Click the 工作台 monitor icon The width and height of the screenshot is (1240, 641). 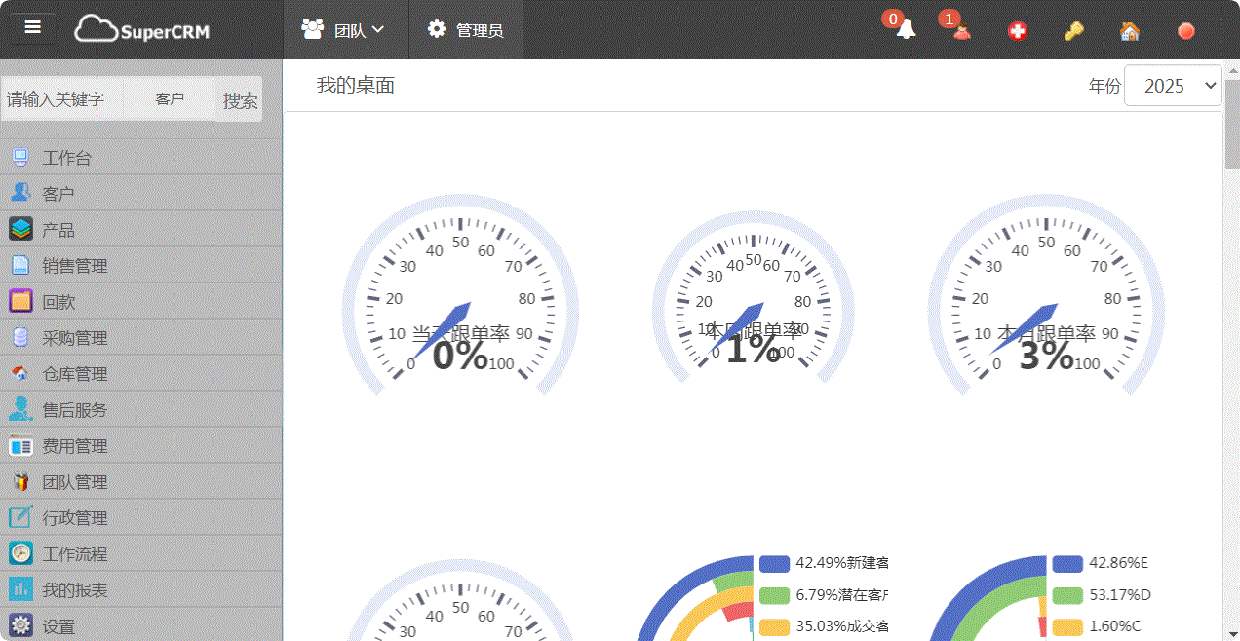20,158
